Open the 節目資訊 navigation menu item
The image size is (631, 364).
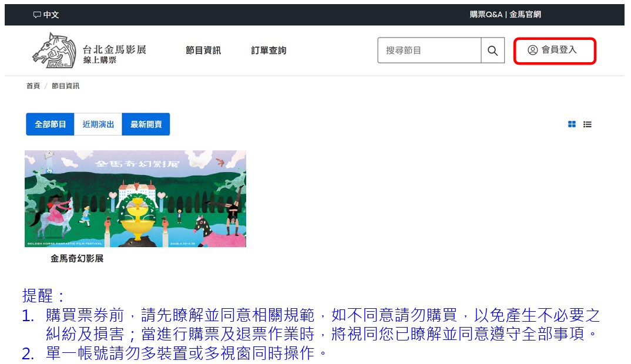coord(203,50)
